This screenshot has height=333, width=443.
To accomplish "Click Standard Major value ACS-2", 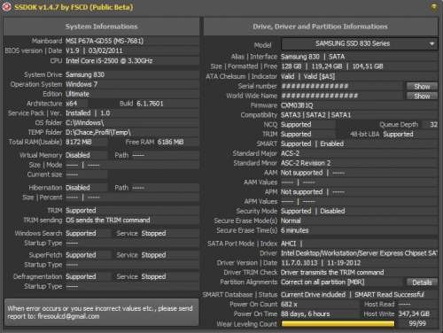I will tap(290, 153).
